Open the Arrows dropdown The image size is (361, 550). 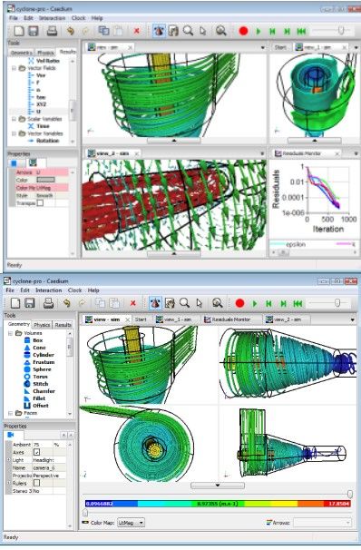322,523
